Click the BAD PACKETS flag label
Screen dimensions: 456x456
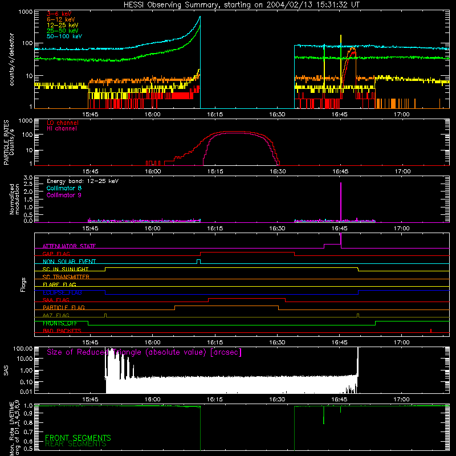tap(62, 331)
